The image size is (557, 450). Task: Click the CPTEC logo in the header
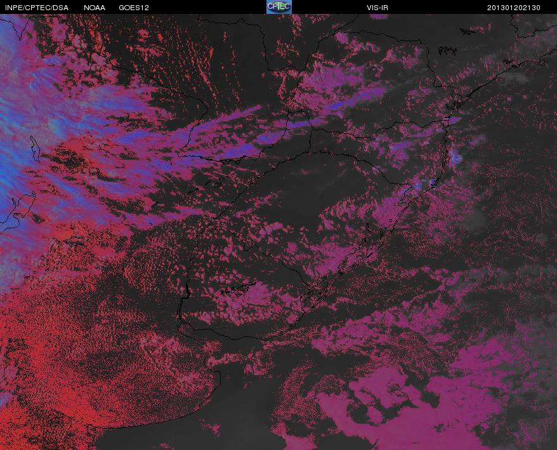point(279,7)
